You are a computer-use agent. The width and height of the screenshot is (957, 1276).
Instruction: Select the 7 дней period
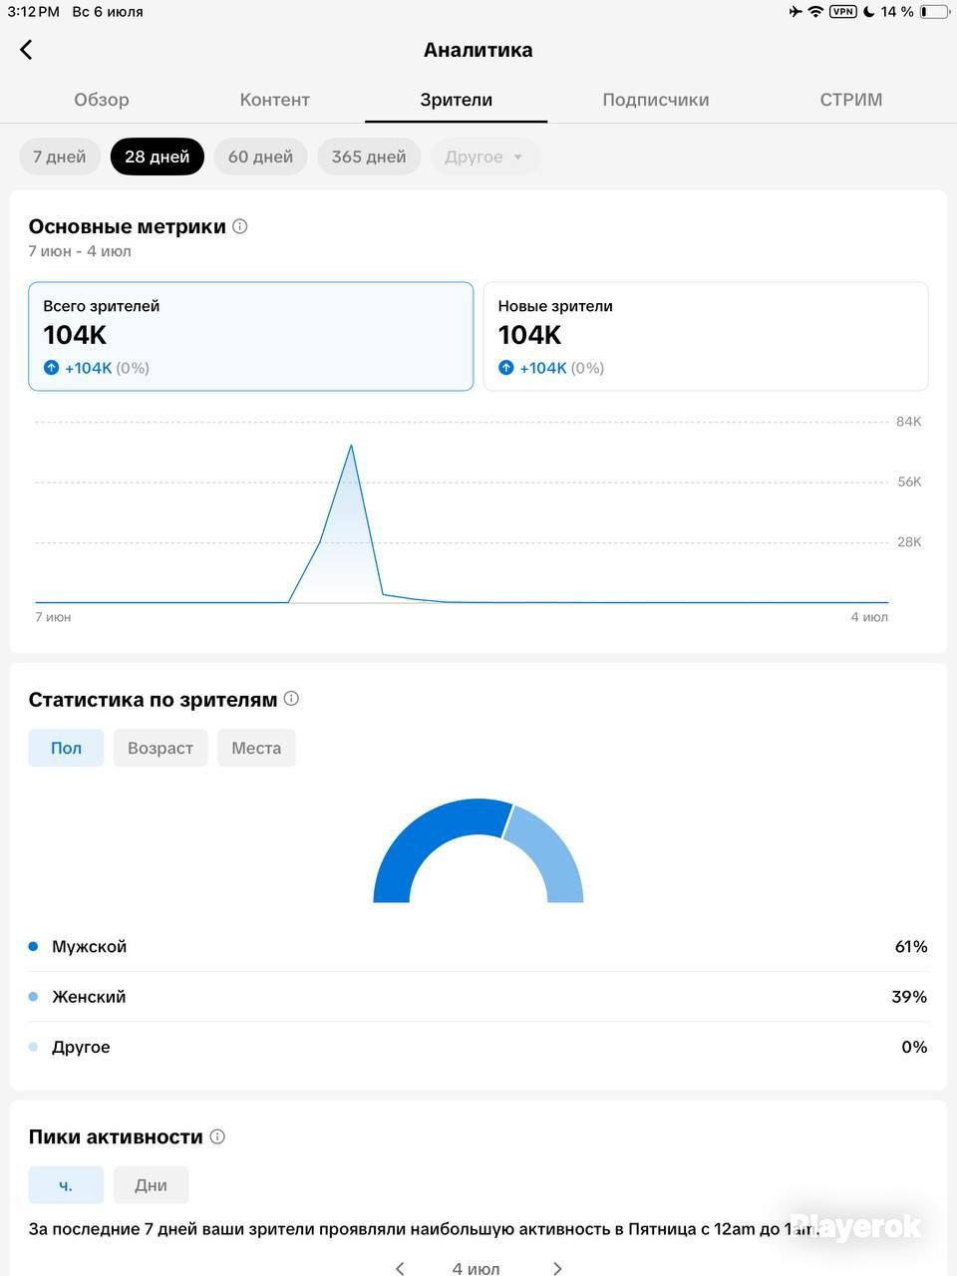pos(60,157)
